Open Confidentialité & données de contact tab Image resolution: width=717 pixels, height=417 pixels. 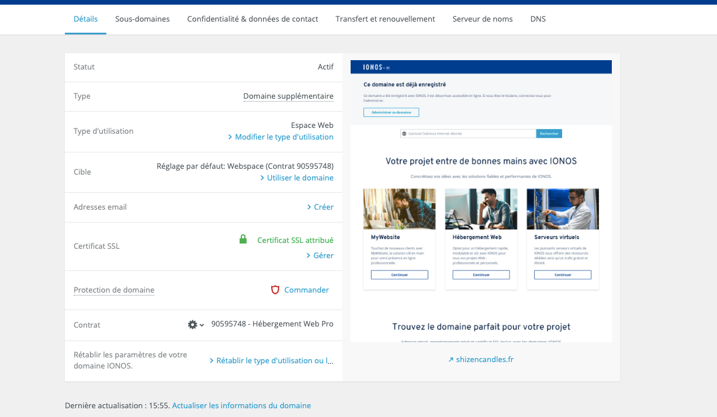252,19
